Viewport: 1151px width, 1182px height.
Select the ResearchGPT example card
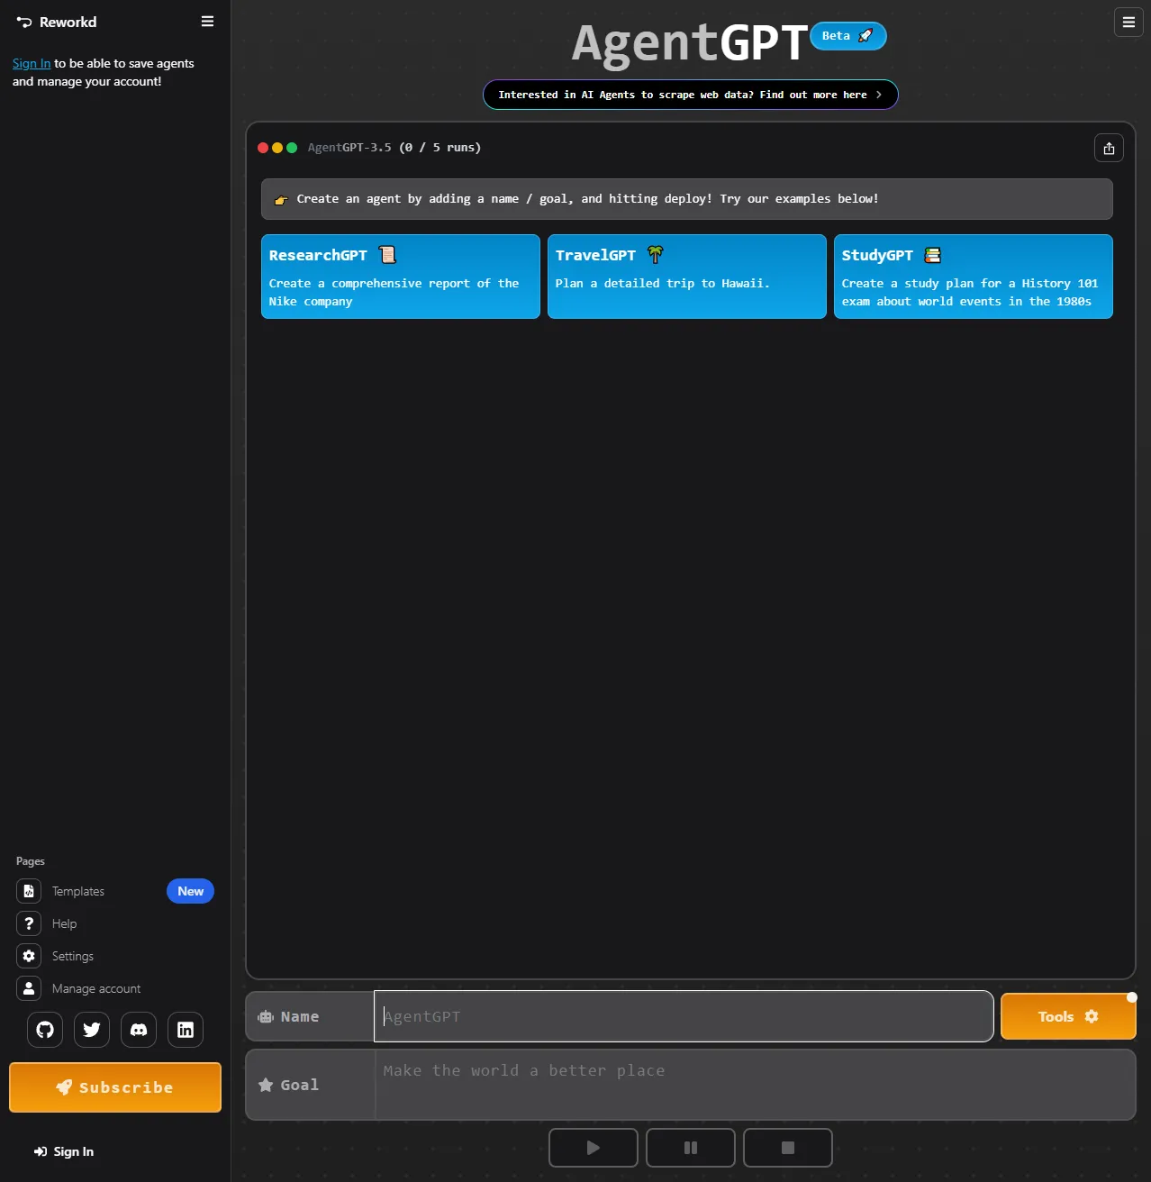[x=401, y=277]
